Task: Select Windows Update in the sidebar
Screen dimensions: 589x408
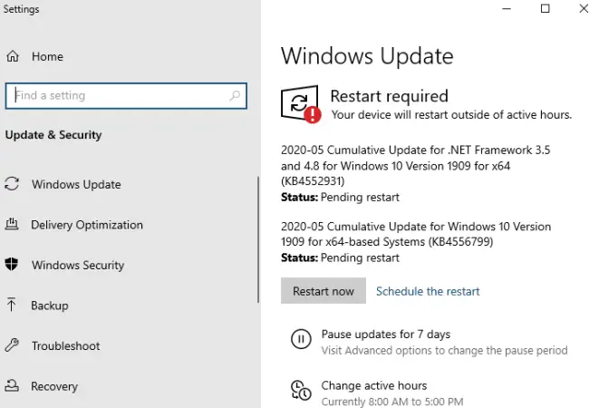Action: click(76, 184)
